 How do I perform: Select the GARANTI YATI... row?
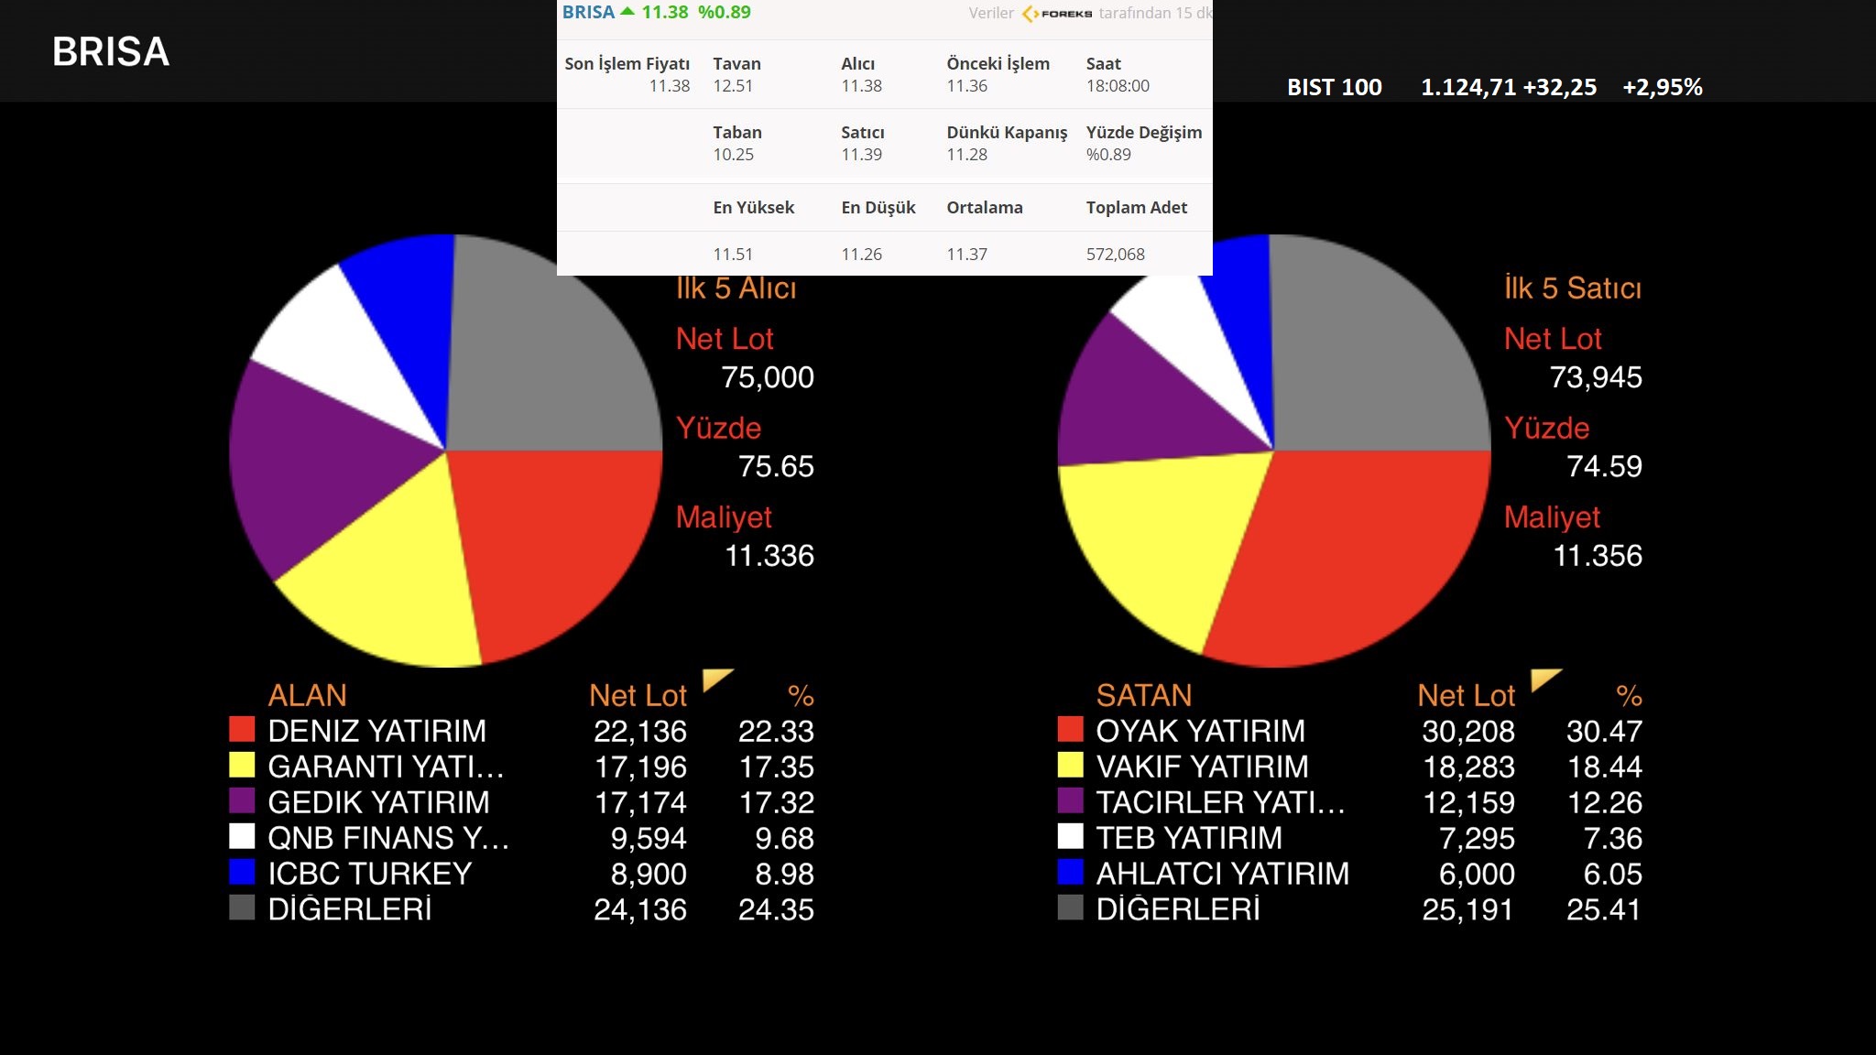(x=522, y=767)
